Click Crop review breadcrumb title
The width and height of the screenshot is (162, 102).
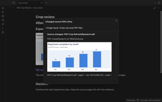[x=38, y=8]
